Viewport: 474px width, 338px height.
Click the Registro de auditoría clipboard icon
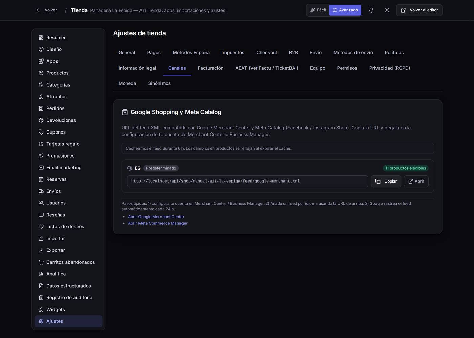41,298
